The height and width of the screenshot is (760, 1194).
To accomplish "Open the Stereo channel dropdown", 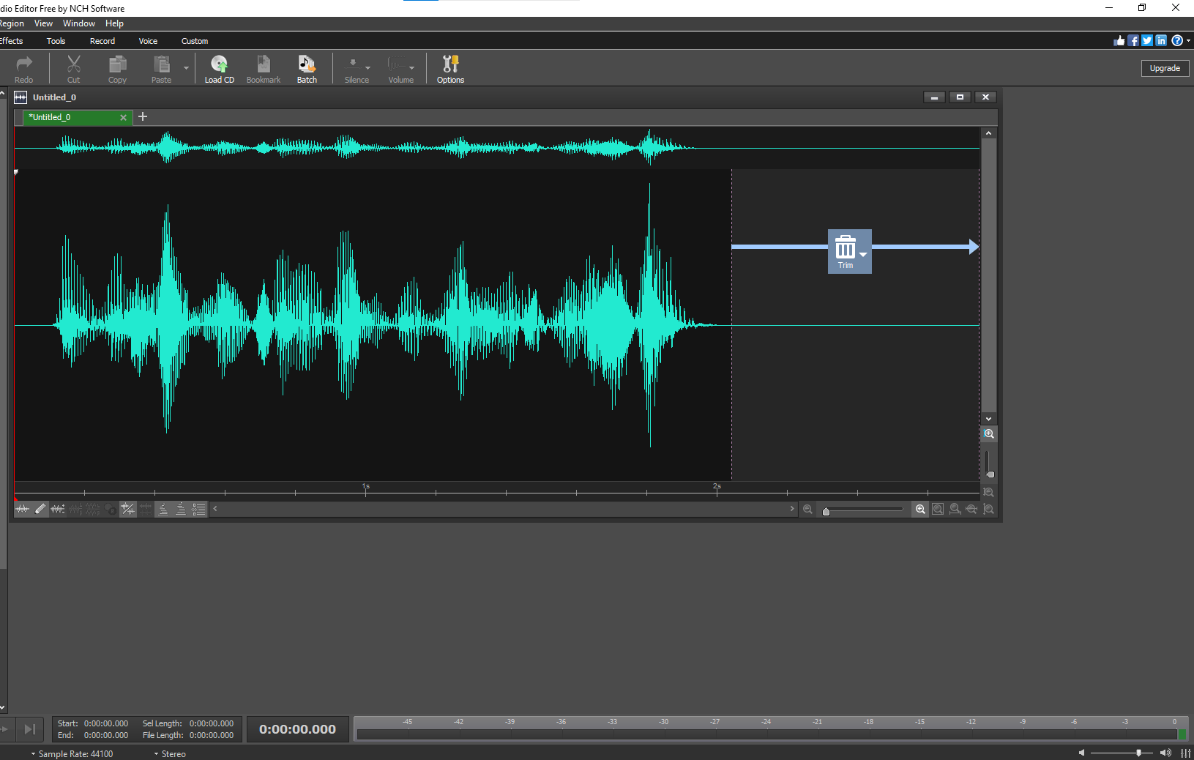I will click(x=170, y=753).
